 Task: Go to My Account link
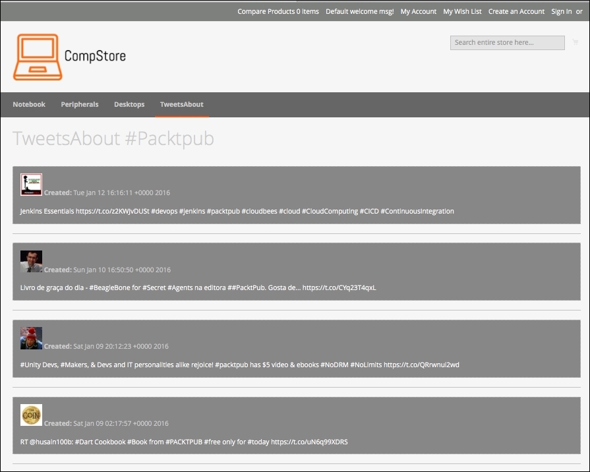coord(419,11)
